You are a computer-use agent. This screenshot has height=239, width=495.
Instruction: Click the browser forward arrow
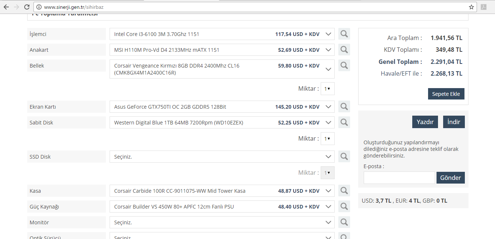tap(17, 7)
